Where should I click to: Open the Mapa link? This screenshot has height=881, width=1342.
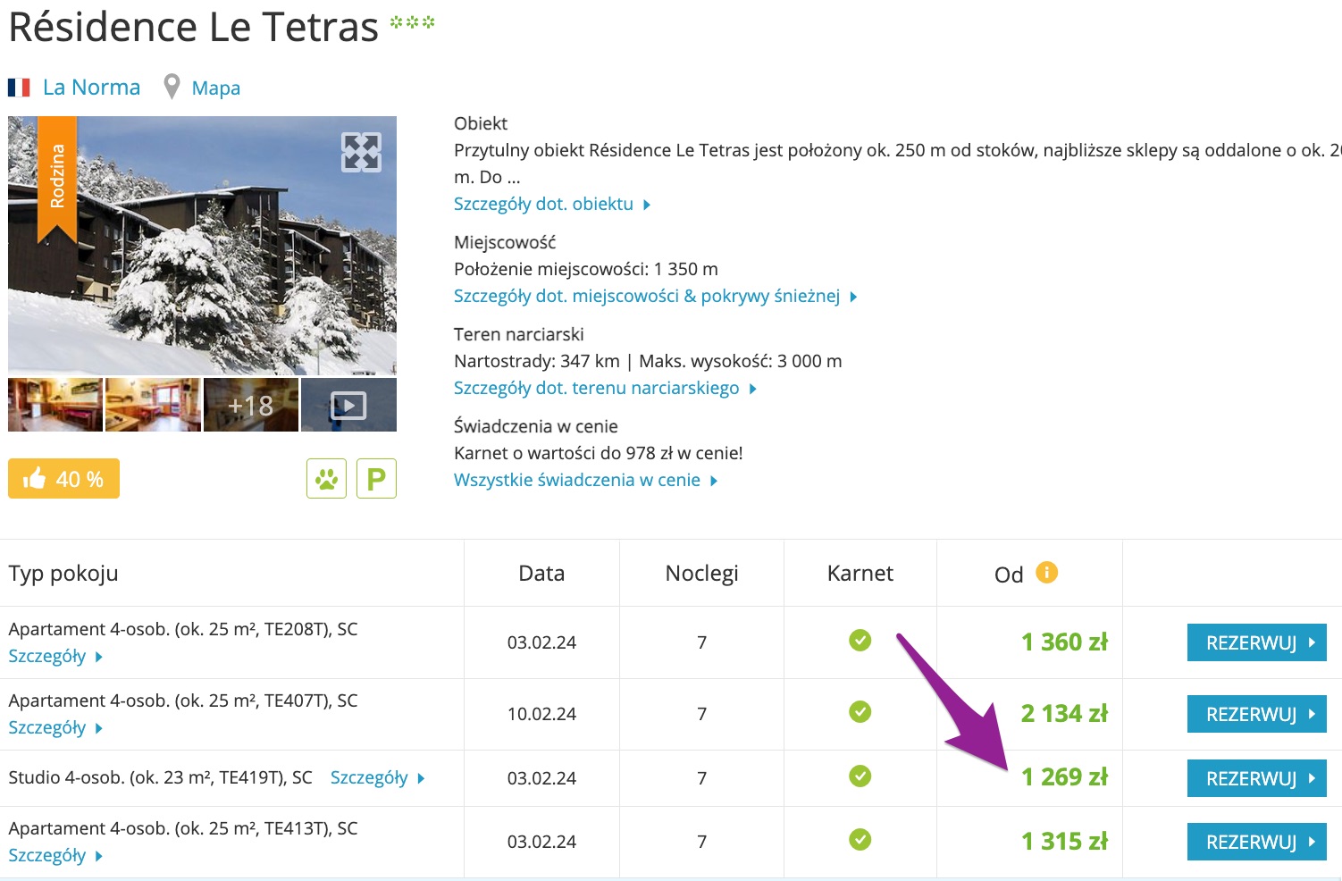[x=216, y=88]
